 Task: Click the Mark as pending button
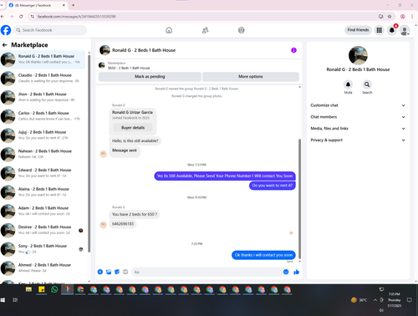150,76
